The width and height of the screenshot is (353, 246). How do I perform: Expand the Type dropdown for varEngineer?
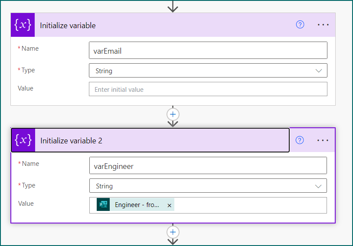click(x=319, y=186)
